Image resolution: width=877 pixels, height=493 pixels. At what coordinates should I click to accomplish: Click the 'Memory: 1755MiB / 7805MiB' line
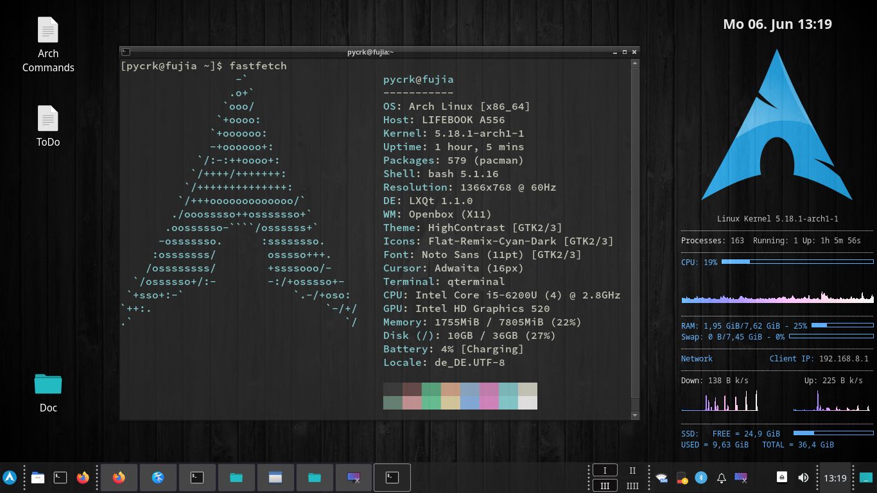(x=482, y=322)
